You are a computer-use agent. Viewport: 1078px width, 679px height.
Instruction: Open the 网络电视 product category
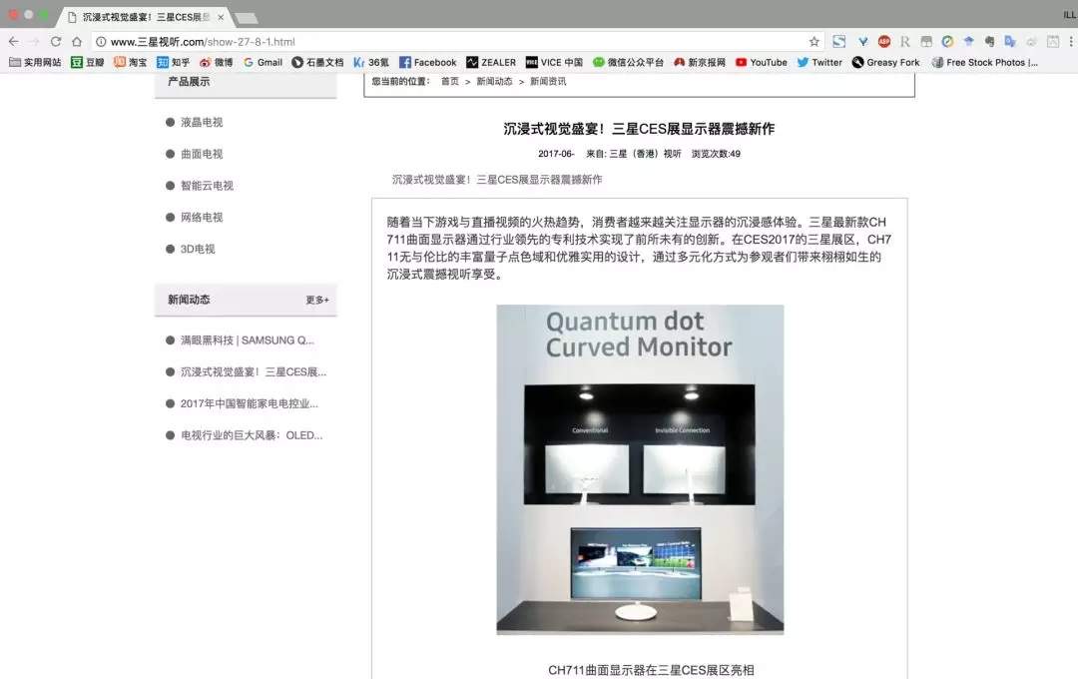click(202, 218)
